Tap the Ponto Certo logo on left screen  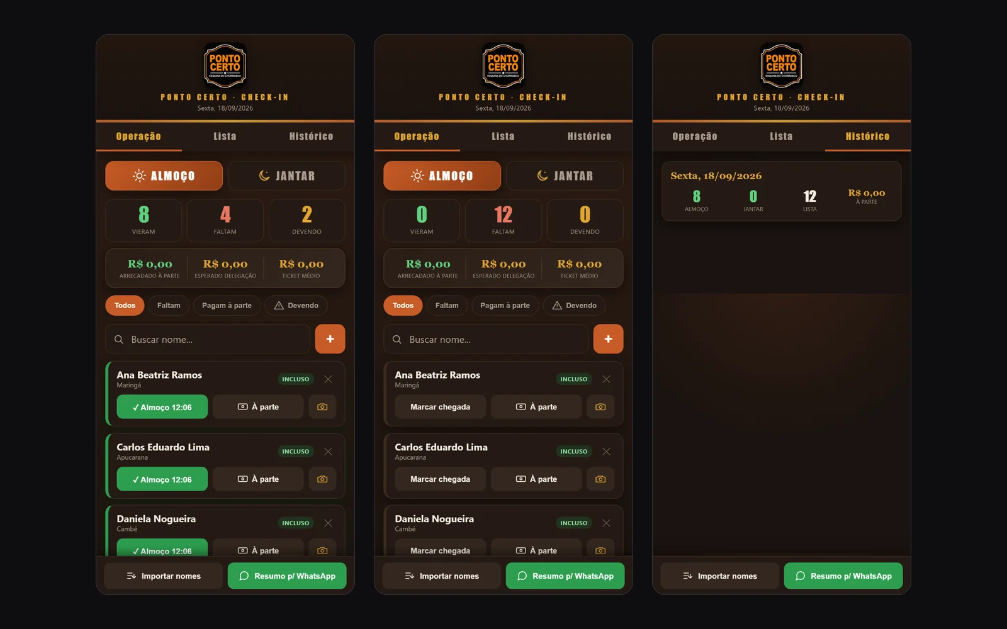pos(225,65)
